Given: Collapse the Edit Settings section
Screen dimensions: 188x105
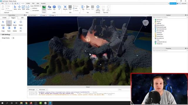Looking at the screenshot, I should (1, 34).
